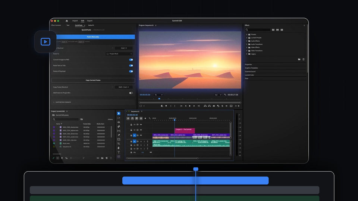Toggle V1 track visibility eye
Viewport: 358px width, 201px height.
141,135
